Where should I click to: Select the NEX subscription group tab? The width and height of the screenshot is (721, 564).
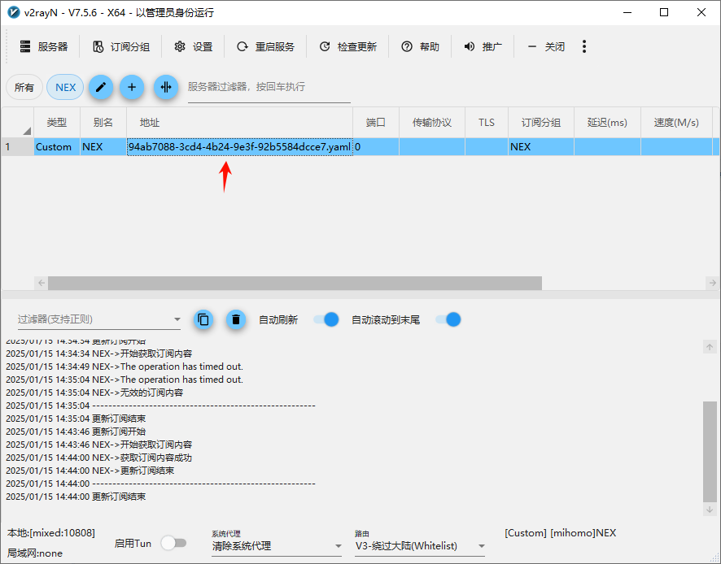(65, 88)
